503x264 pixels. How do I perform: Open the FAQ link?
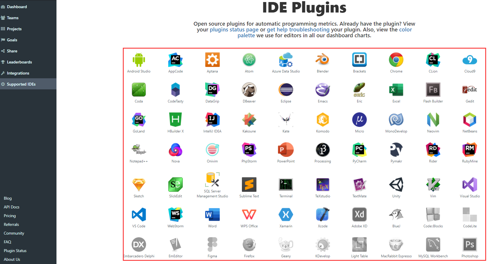click(8, 242)
